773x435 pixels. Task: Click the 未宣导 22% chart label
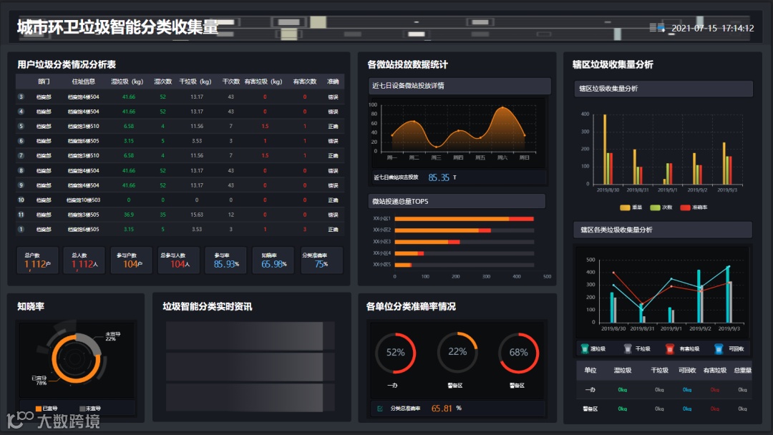112,336
